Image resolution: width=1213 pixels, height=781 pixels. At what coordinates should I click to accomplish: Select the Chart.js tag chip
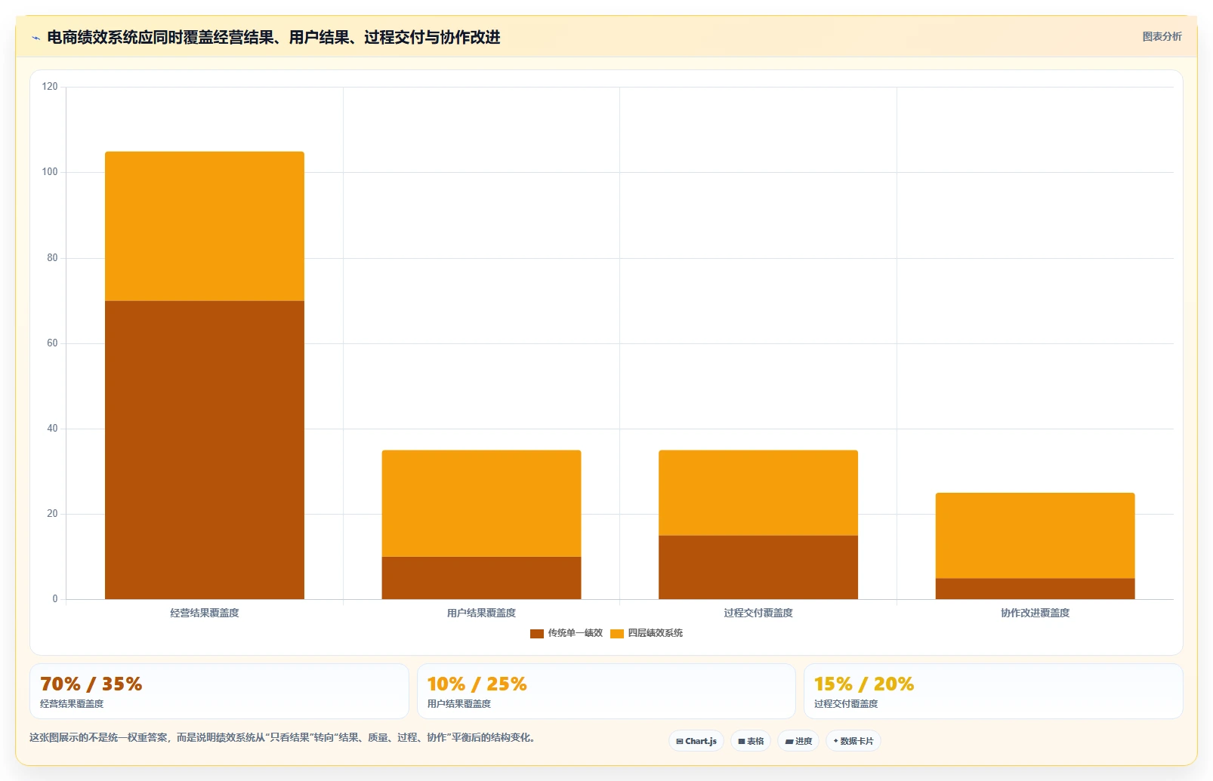(696, 741)
